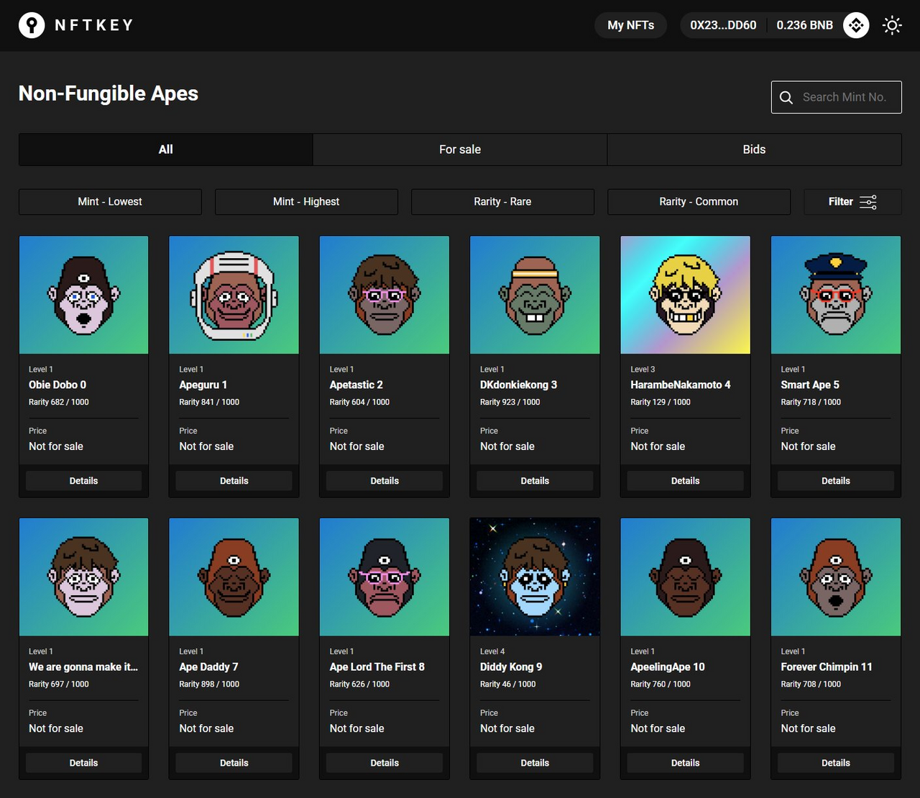Screen dimensions: 920x798
Task: Sort by Mint - Lowest
Action: tap(110, 202)
